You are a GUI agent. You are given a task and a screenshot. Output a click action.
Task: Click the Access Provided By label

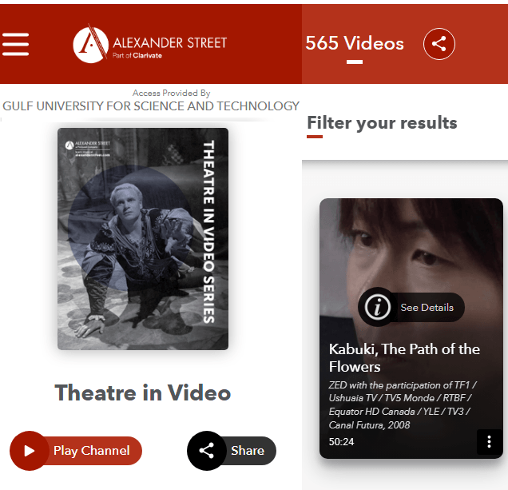(x=172, y=93)
